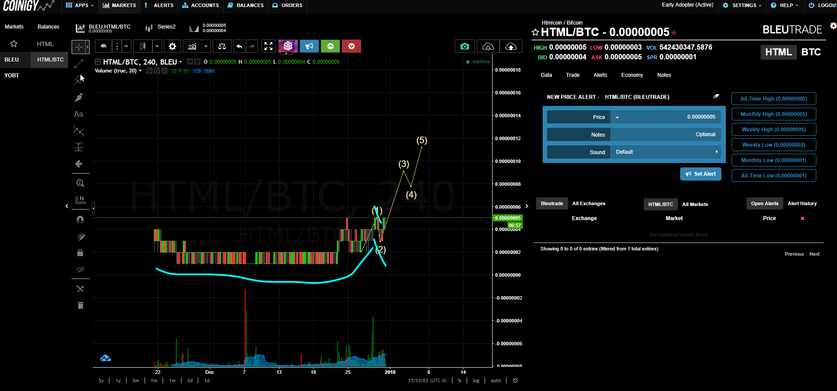The height and width of the screenshot is (391, 837).
Task: Select the All-Time High (0.00000005) preset
Action: click(x=774, y=99)
